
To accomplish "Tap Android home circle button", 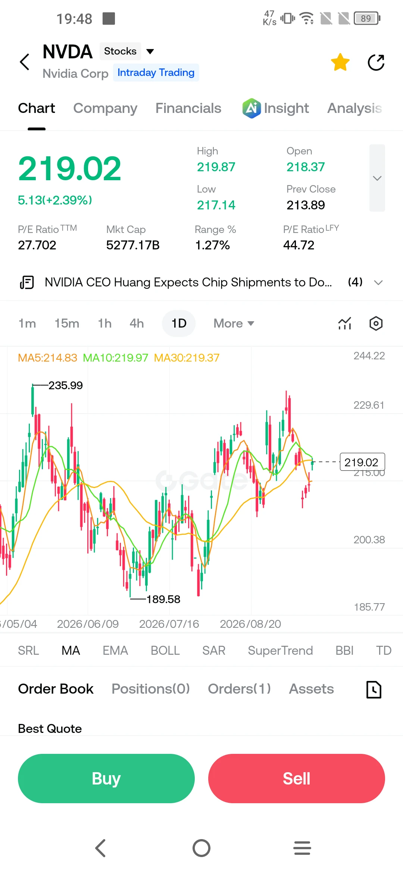I will (201, 848).
